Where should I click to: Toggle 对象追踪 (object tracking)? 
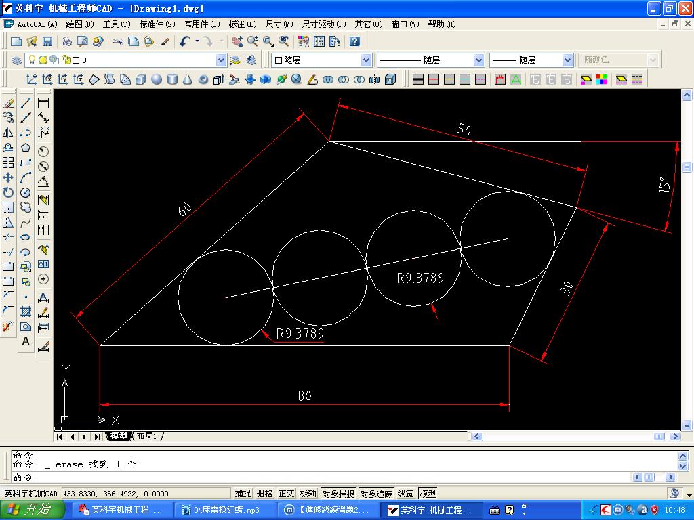click(376, 494)
